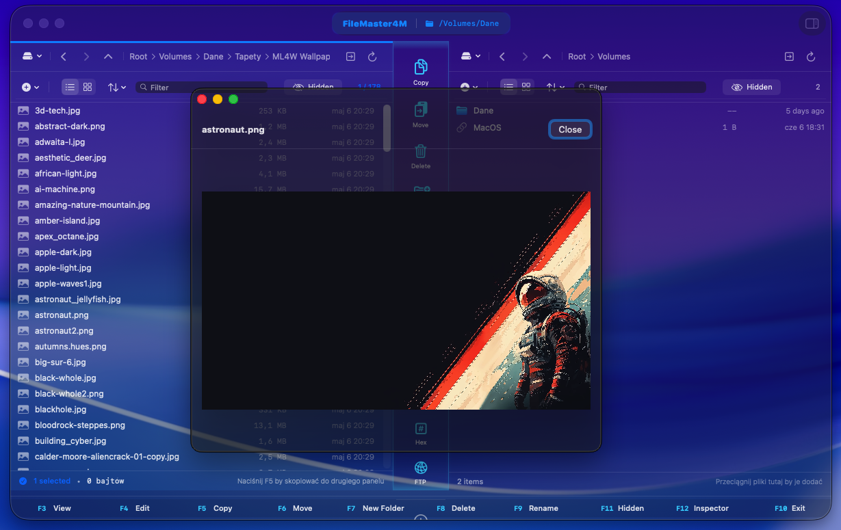Refresh the left panel
Image resolution: width=841 pixels, height=530 pixels.
point(372,57)
